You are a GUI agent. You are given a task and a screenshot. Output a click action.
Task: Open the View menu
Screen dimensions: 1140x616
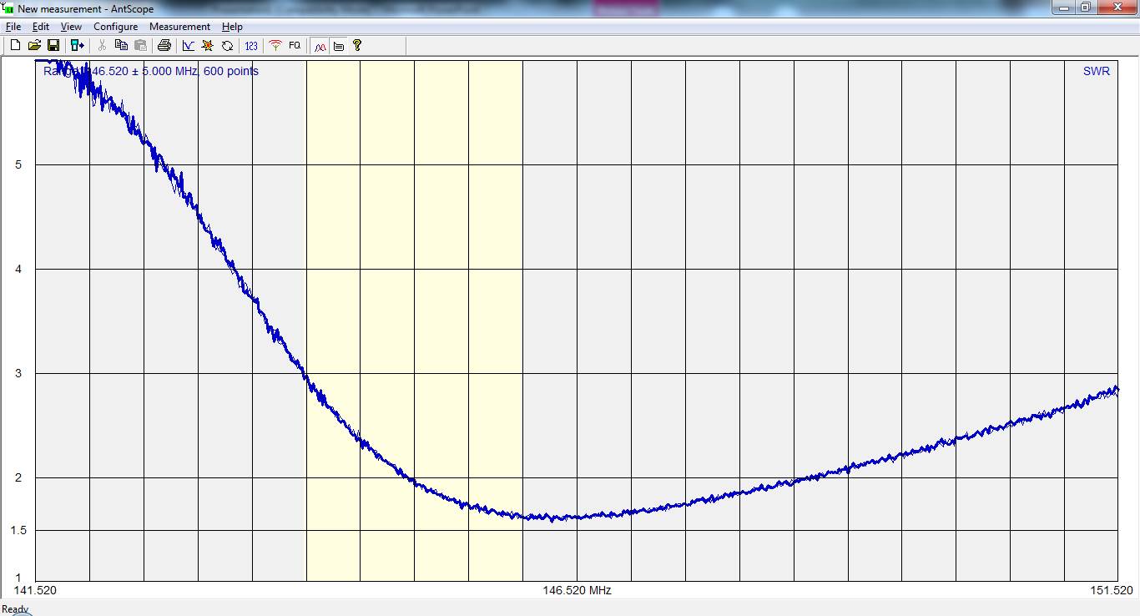point(71,27)
